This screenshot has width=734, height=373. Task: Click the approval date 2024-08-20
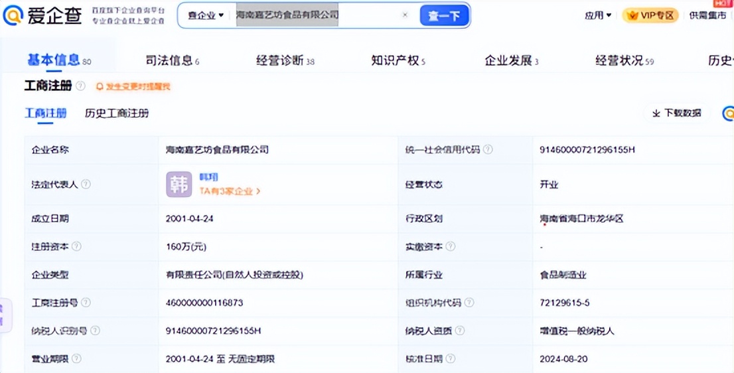pyautogui.click(x=563, y=359)
